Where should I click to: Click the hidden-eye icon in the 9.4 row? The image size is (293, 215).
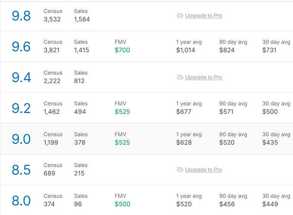pyautogui.click(x=180, y=77)
